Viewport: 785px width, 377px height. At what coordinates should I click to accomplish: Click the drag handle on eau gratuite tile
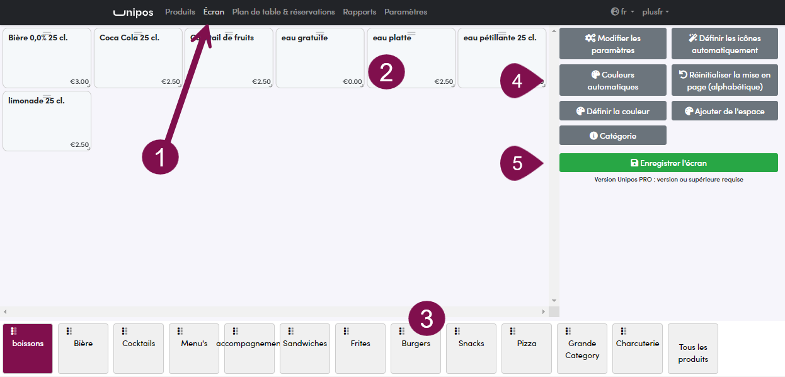point(320,33)
